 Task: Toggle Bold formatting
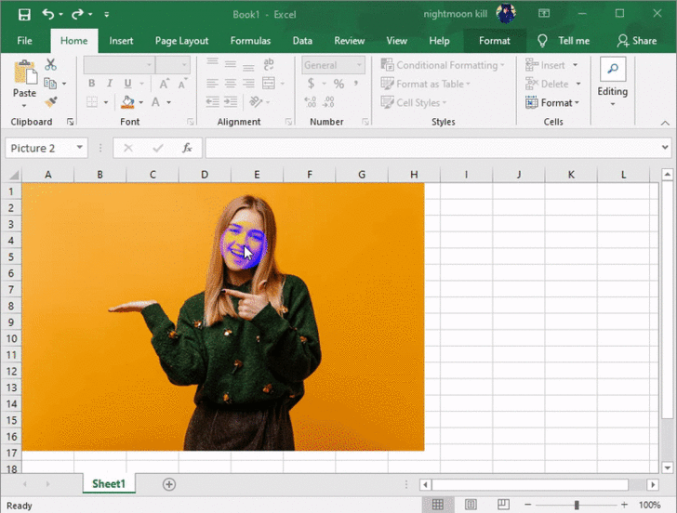[x=91, y=84]
